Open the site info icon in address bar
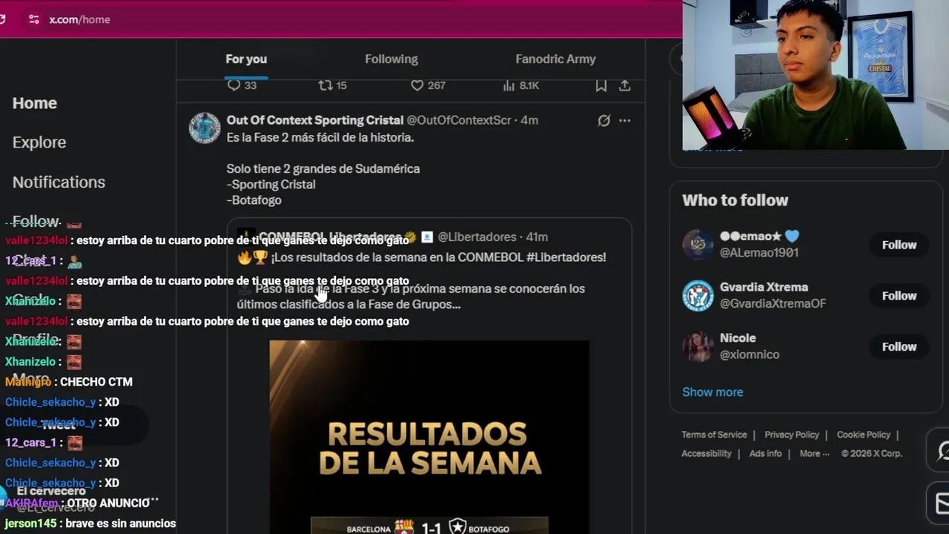Image resolution: width=949 pixels, height=534 pixels. coord(34,19)
